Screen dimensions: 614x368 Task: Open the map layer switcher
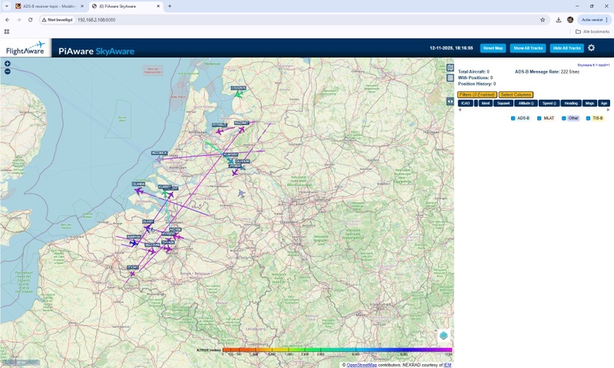444,336
